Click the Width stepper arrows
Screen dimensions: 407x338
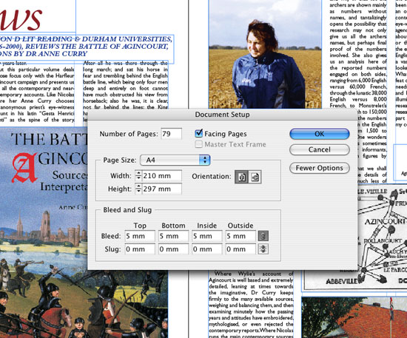tap(138, 175)
